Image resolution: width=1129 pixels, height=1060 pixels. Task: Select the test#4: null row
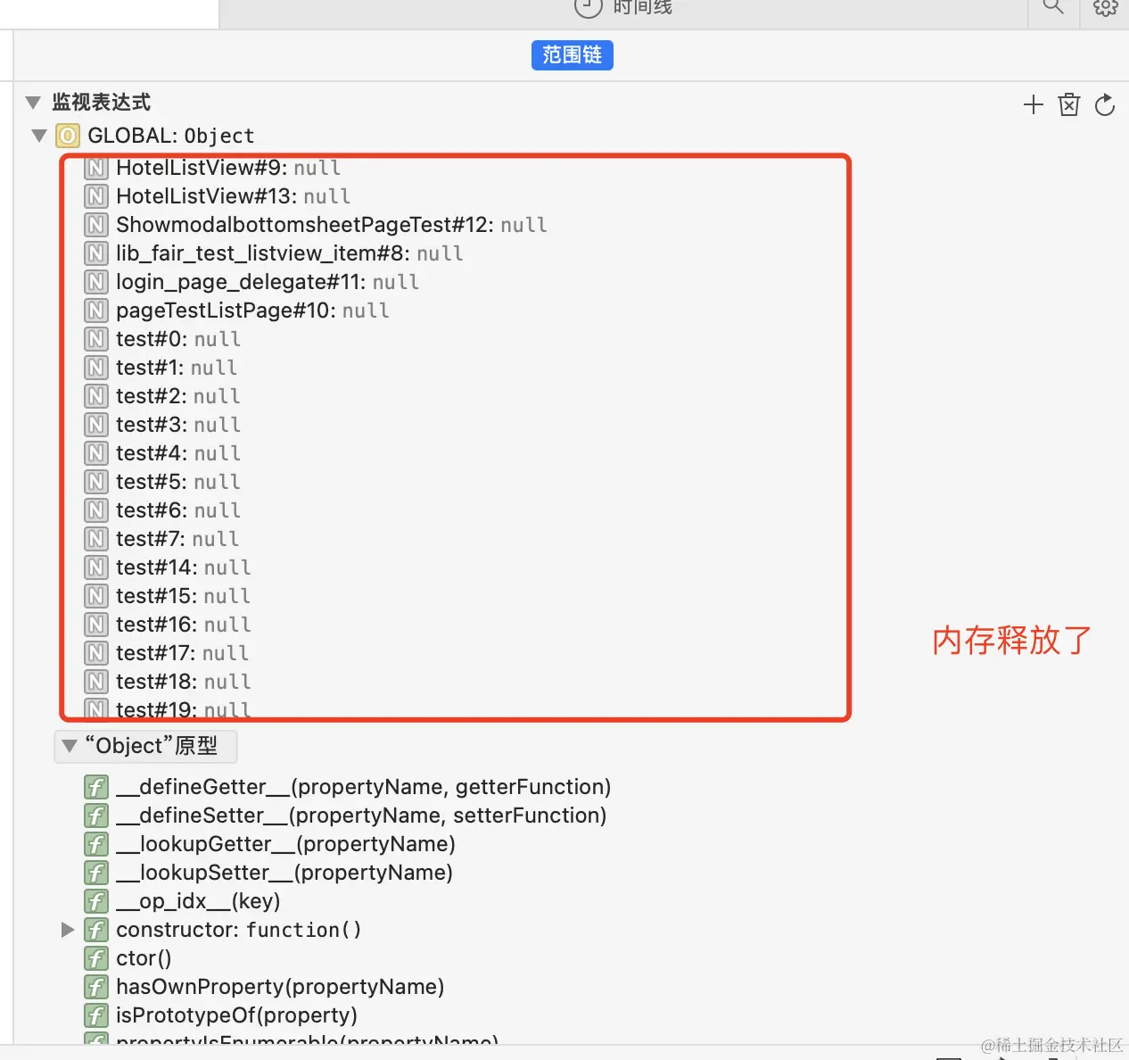[162, 453]
